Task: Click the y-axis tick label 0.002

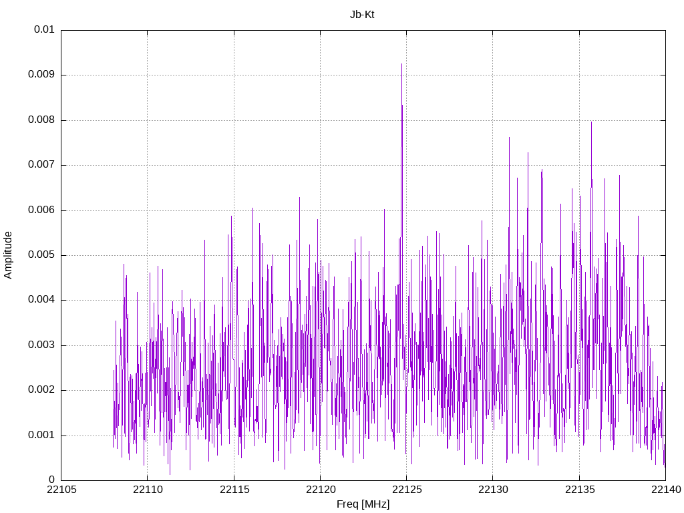Action: coord(41,390)
